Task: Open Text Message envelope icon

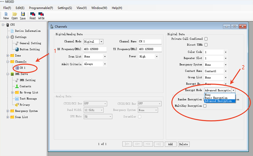Action: 17,98
